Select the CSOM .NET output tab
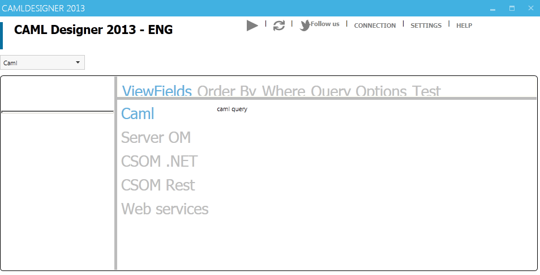The image size is (540, 275). pos(160,161)
